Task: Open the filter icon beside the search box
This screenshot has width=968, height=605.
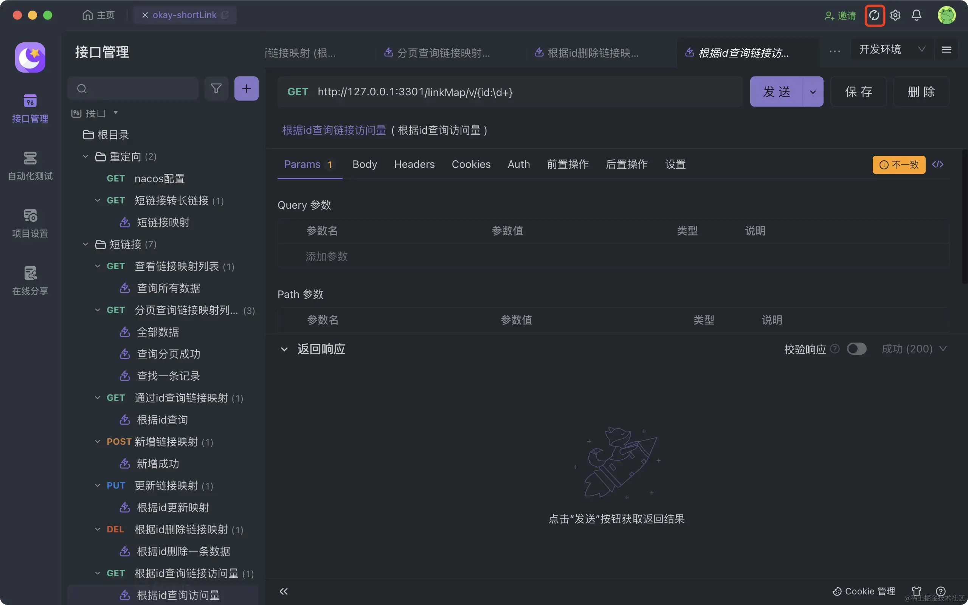Action: tap(216, 88)
